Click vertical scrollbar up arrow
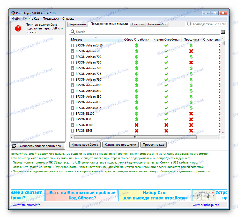 (223, 39)
